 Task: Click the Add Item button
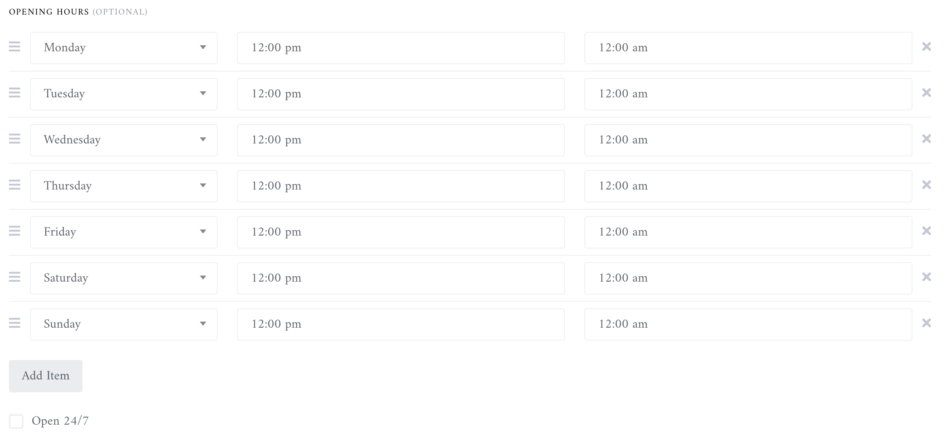46,376
